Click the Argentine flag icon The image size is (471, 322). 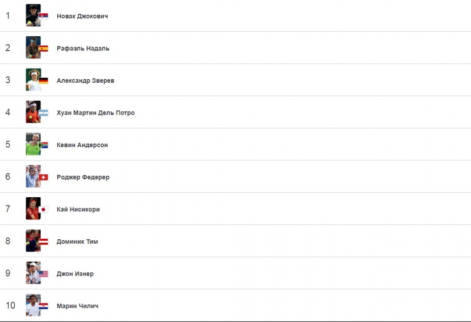pyautogui.click(x=43, y=113)
